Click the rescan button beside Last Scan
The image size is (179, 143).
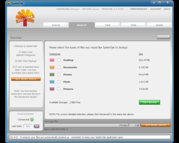pos(37,126)
